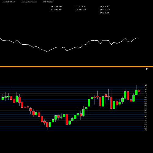
Task: Click the 241 price axis label
Action: point(146,120)
